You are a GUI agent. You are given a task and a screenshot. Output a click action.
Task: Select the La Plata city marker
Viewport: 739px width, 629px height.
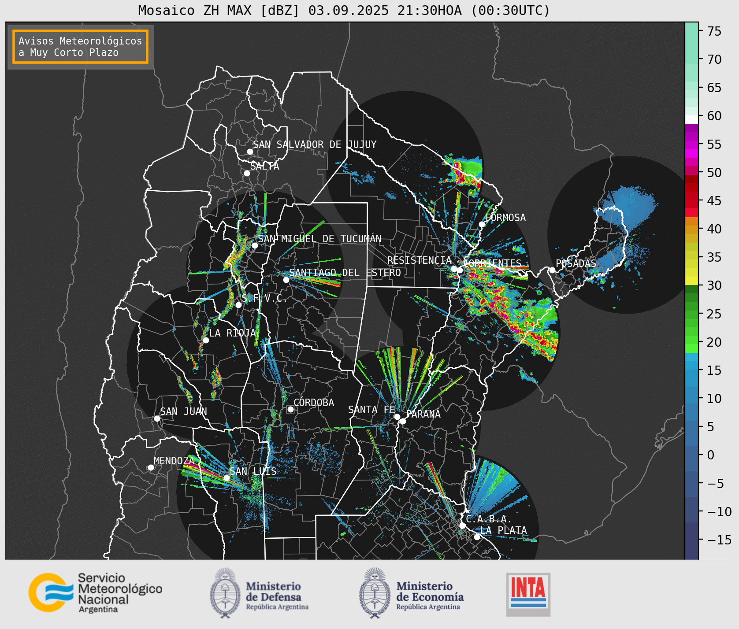[477, 536]
